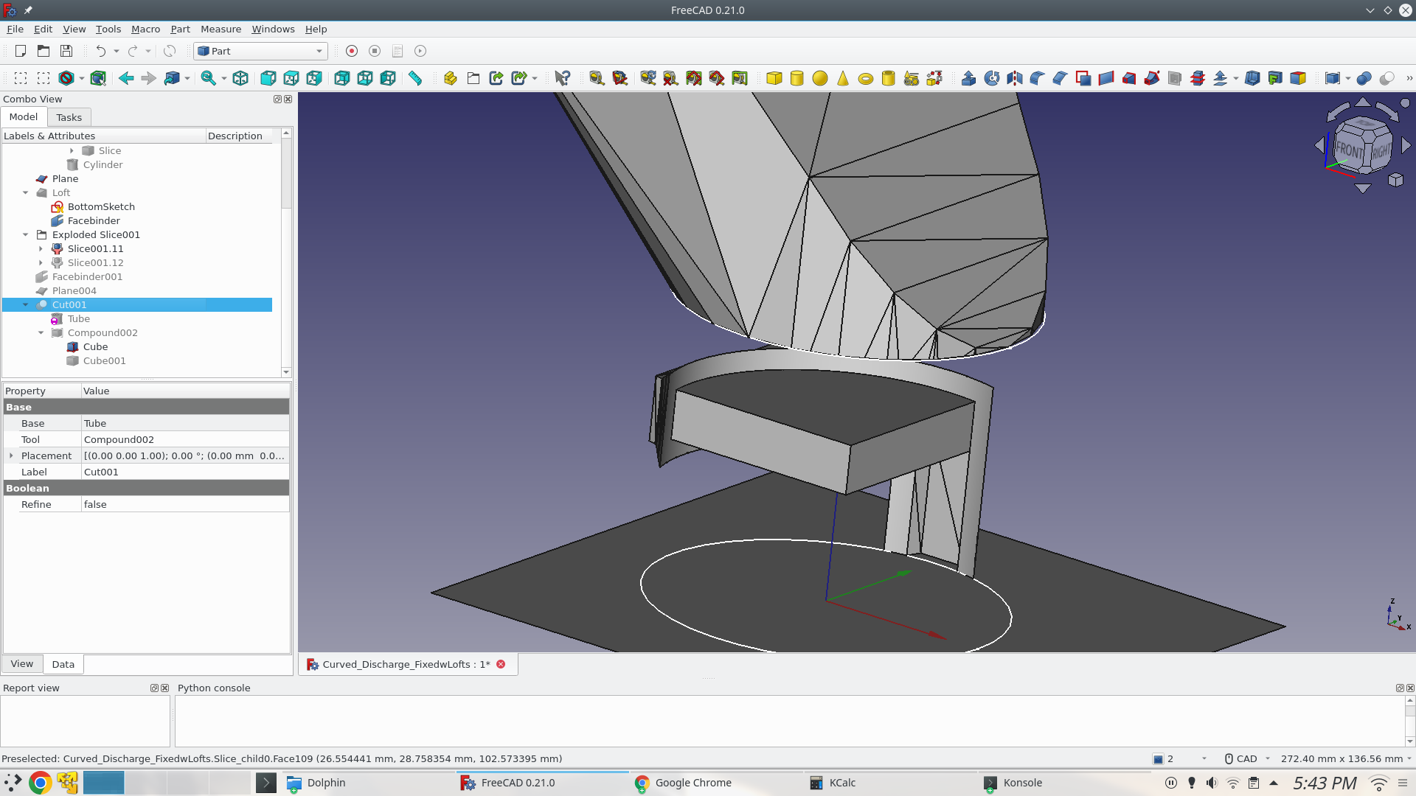The image size is (1416, 796).
Task: Open the Part workbench selector dropdown
Action: [260, 51]
